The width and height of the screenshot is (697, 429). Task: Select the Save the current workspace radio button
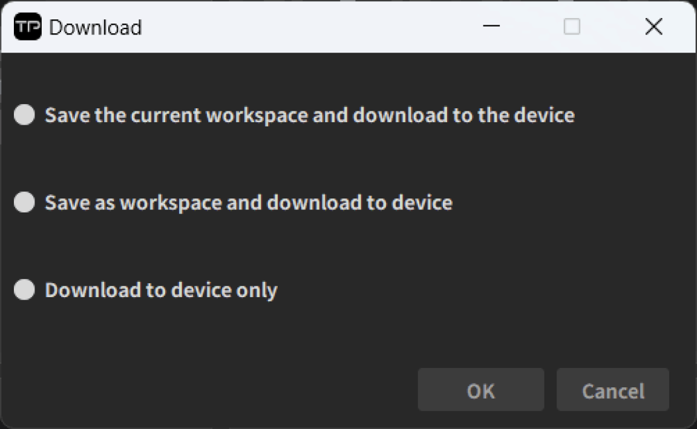24,115
